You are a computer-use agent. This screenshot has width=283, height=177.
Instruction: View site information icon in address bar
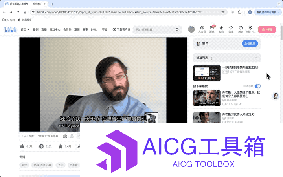(x=33, y=12)
